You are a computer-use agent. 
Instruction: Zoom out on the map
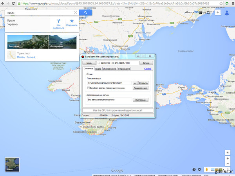pyautogui.click(x=228, y=163)
